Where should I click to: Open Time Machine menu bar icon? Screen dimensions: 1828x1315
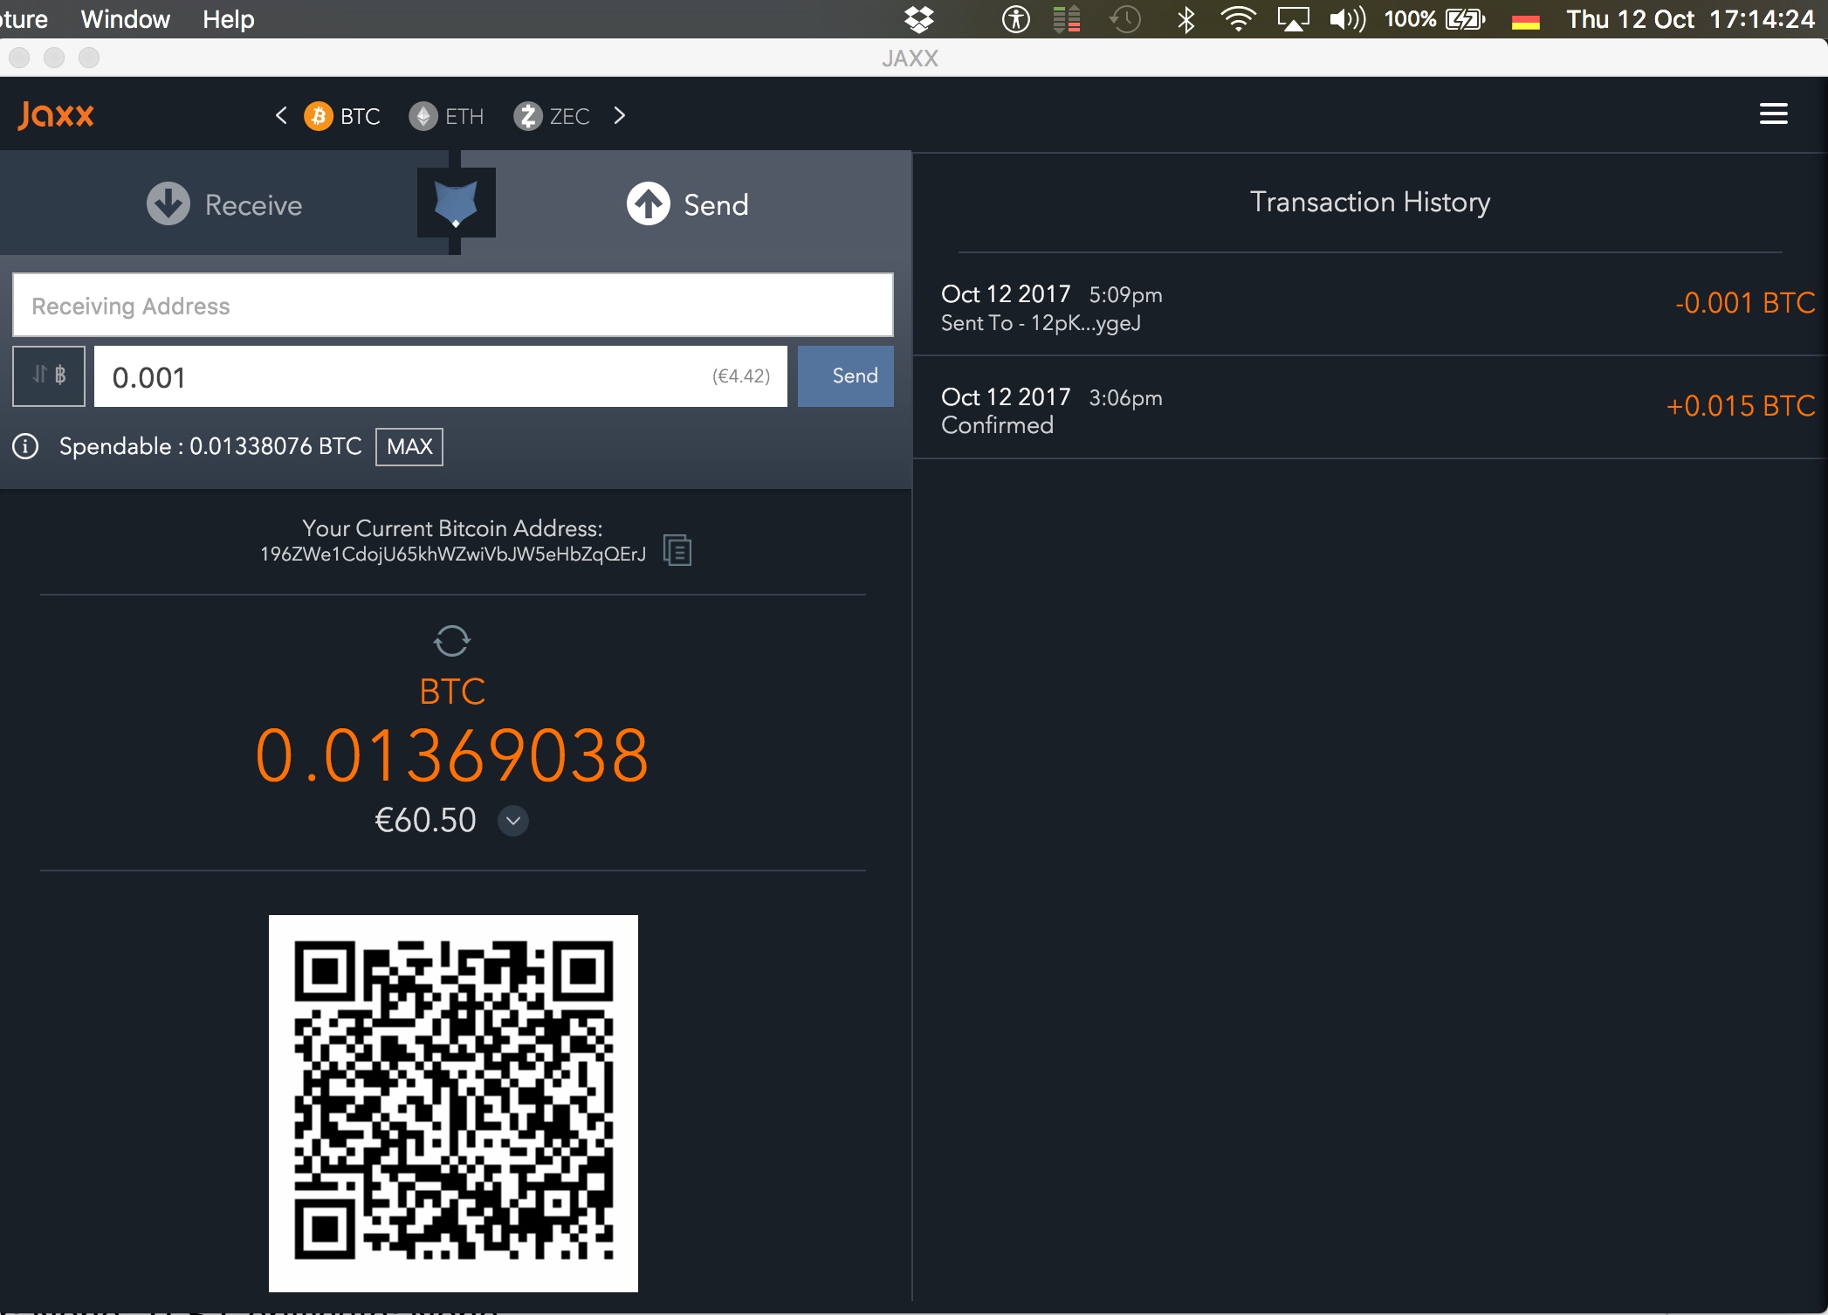click(1125, 19)
